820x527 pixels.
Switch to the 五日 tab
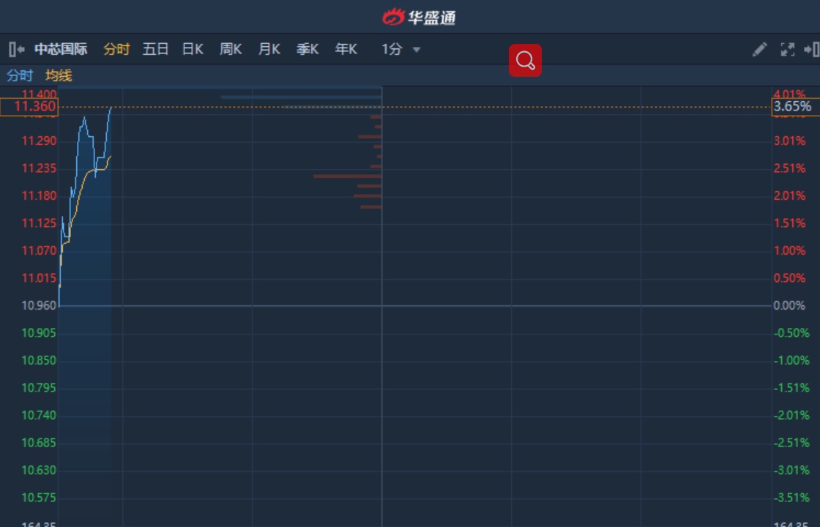click(x=155, y=49)
